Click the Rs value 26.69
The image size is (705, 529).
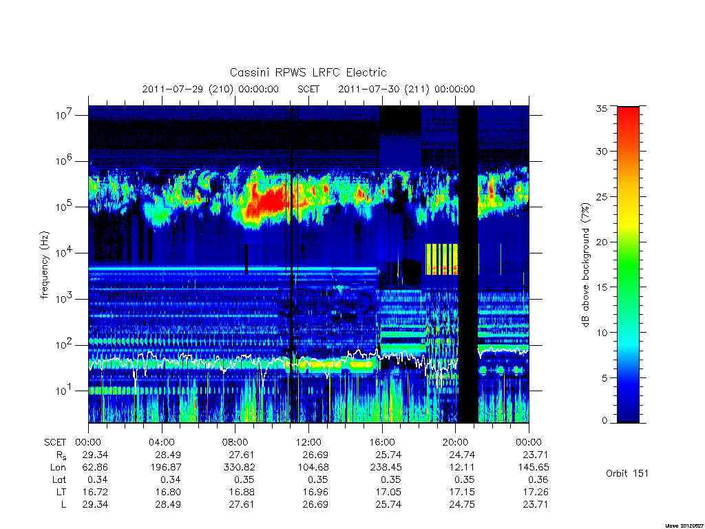click(315, 455)
